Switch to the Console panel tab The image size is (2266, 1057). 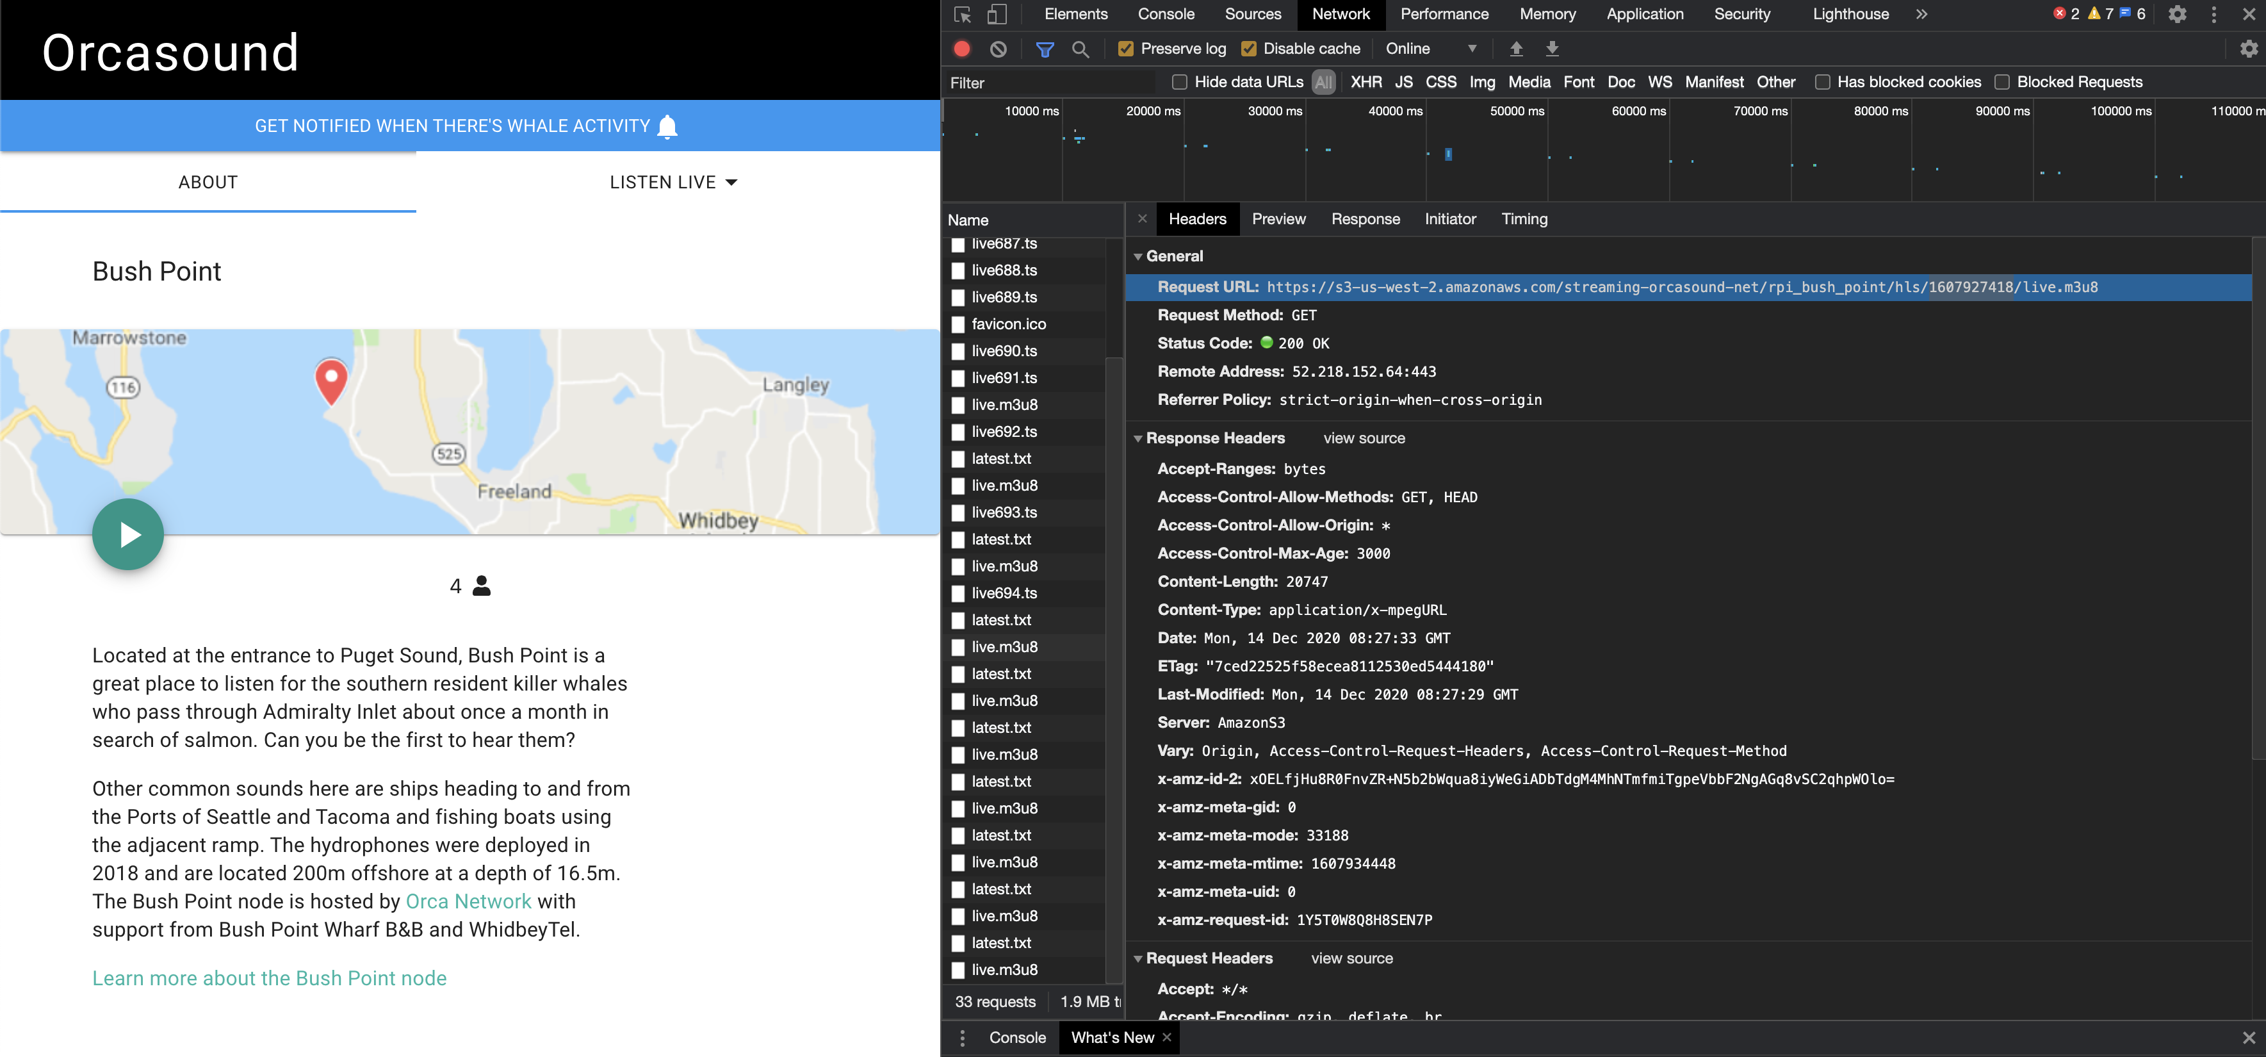pyautogui.click(x=1166, y=14)
